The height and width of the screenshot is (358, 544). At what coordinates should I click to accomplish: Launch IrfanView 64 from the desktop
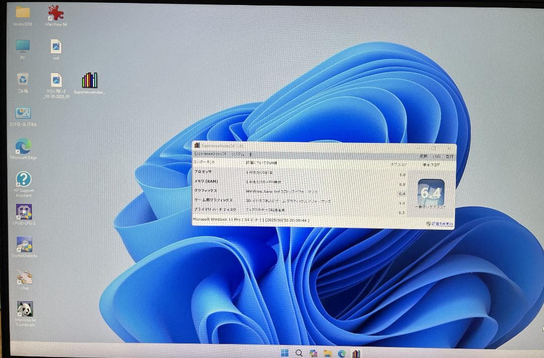pyautogui.click(x=55, y=13)
